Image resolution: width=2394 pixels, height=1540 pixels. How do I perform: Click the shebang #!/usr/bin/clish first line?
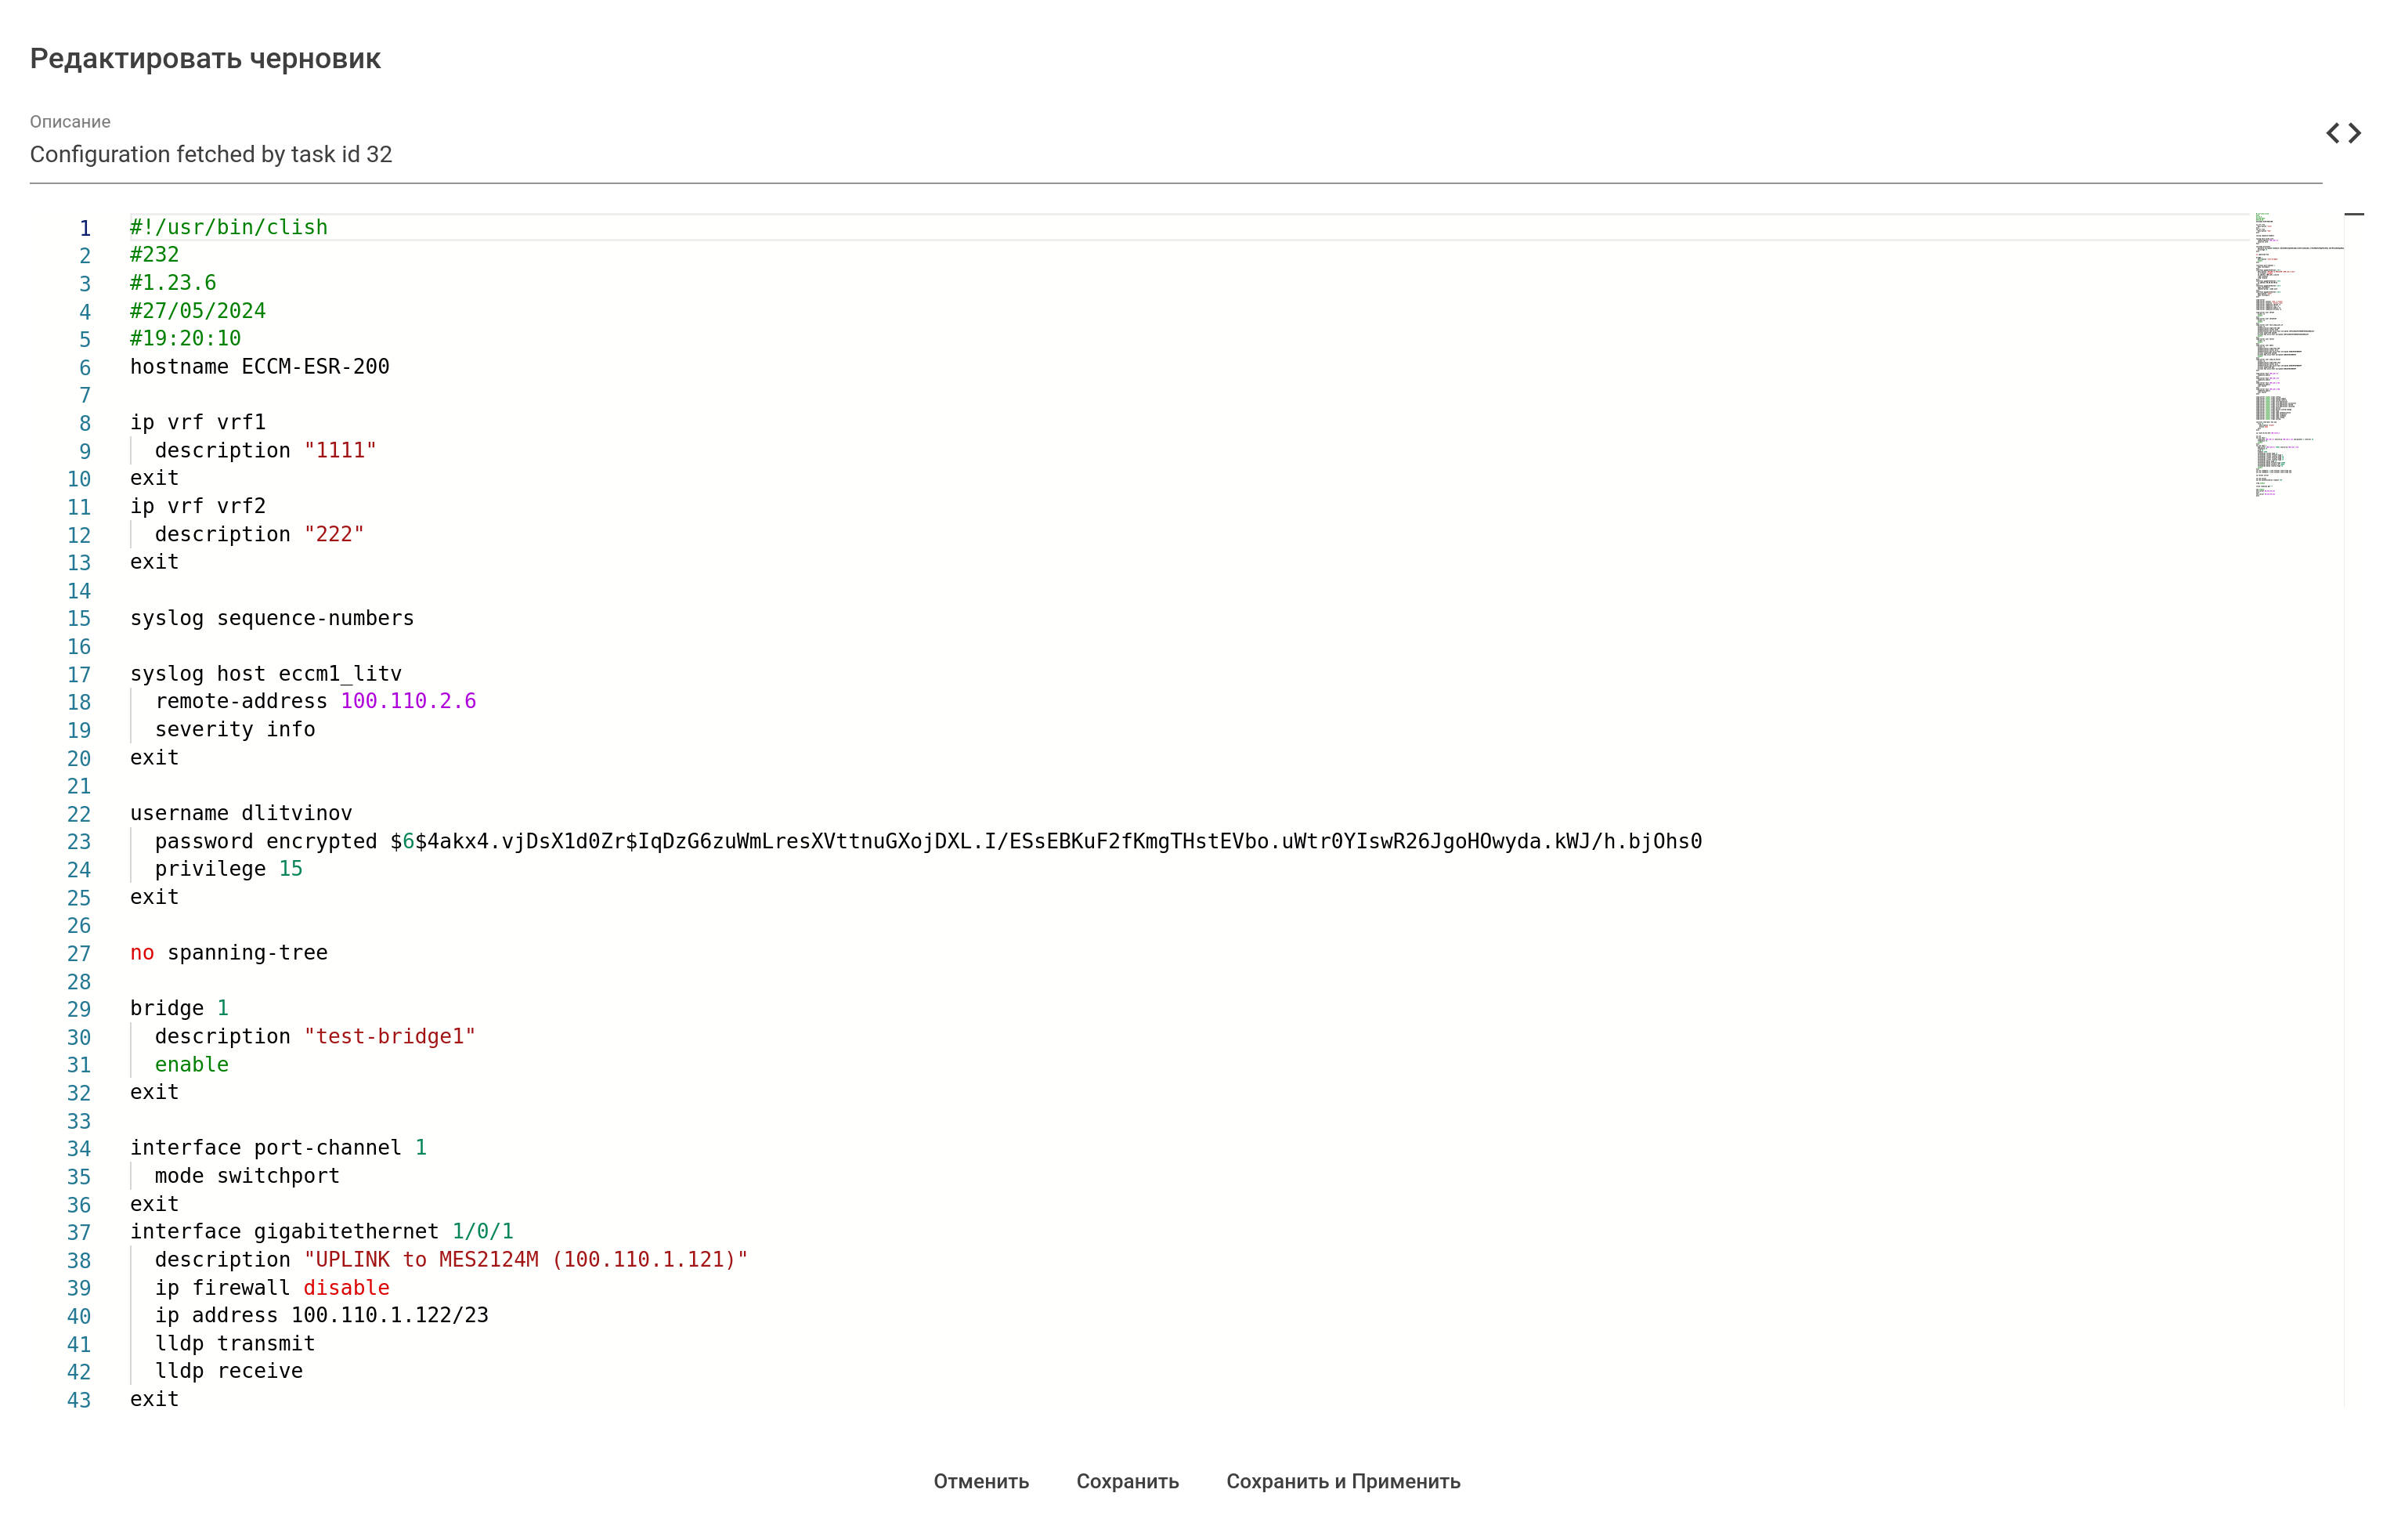pos(229,227)
